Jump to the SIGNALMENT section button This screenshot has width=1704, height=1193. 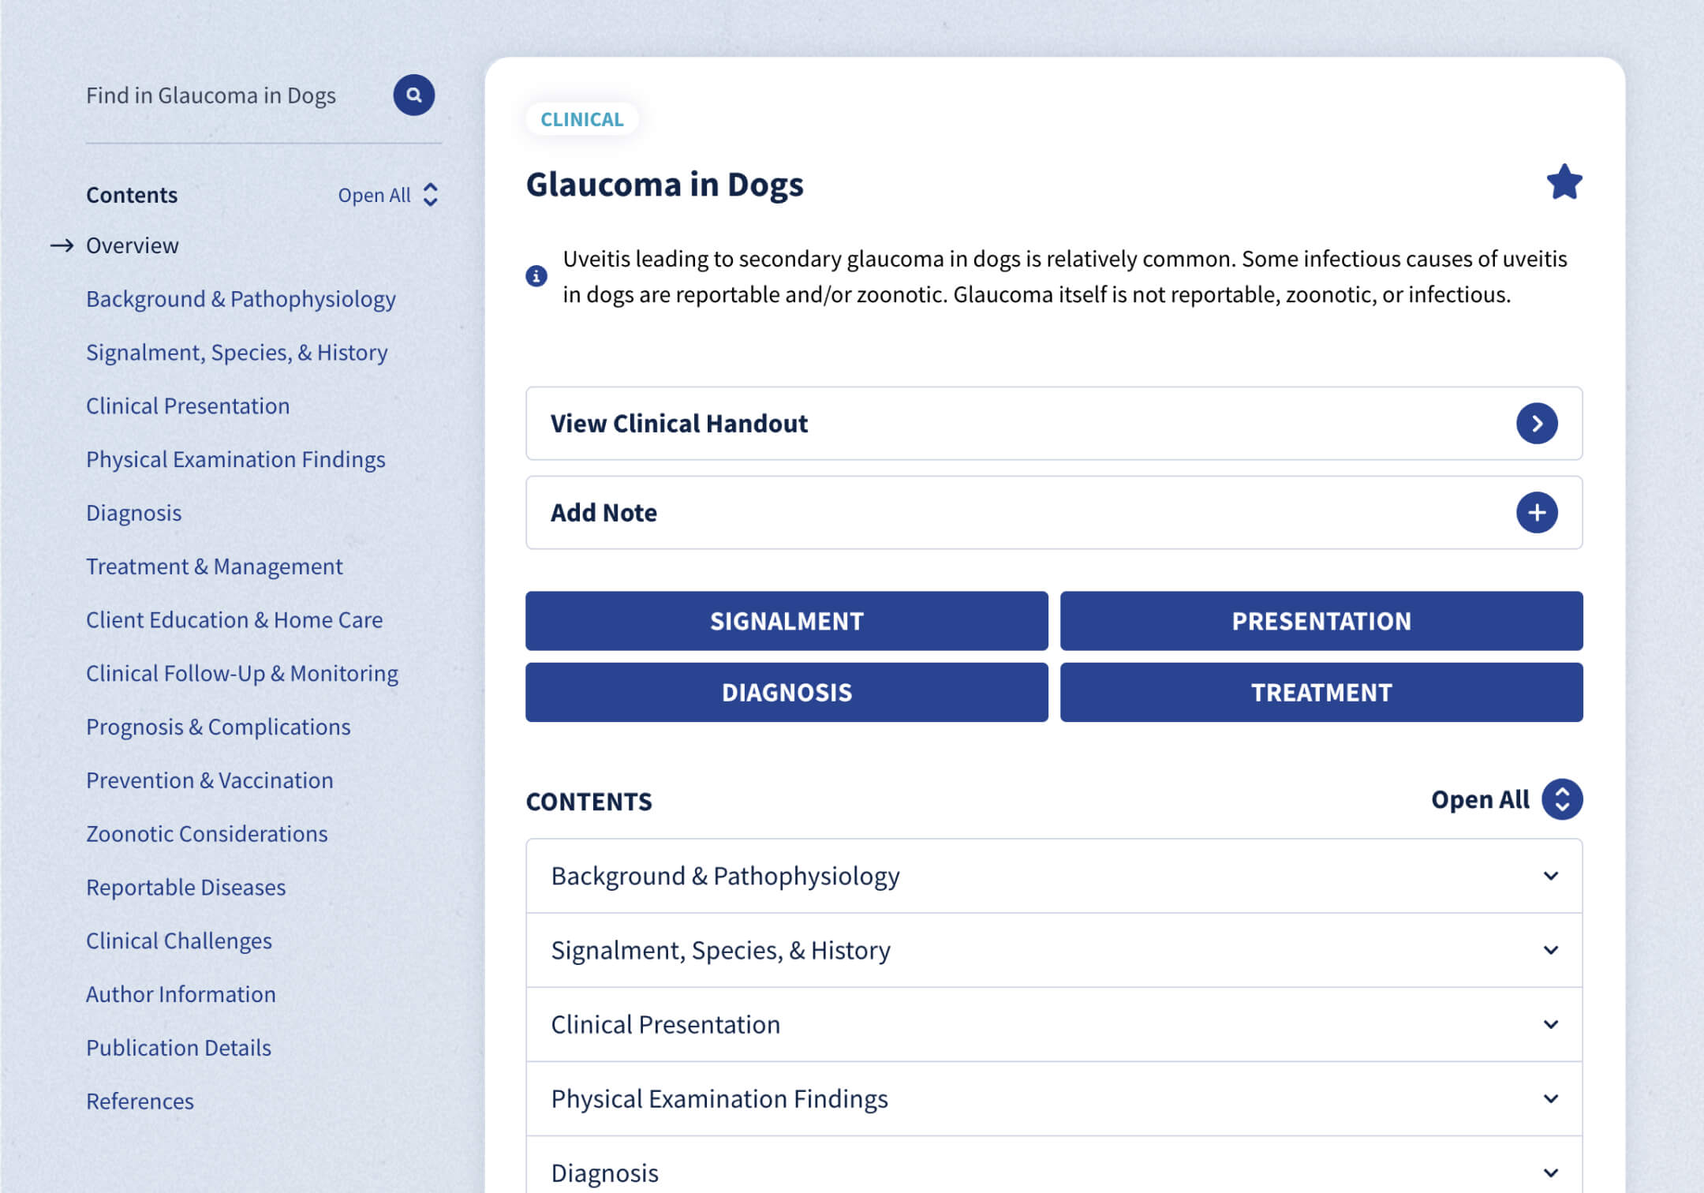[787, 621]
